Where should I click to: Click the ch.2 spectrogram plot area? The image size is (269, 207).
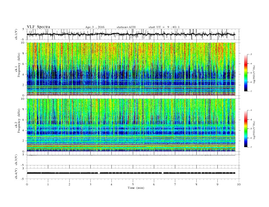click(131, 125)
